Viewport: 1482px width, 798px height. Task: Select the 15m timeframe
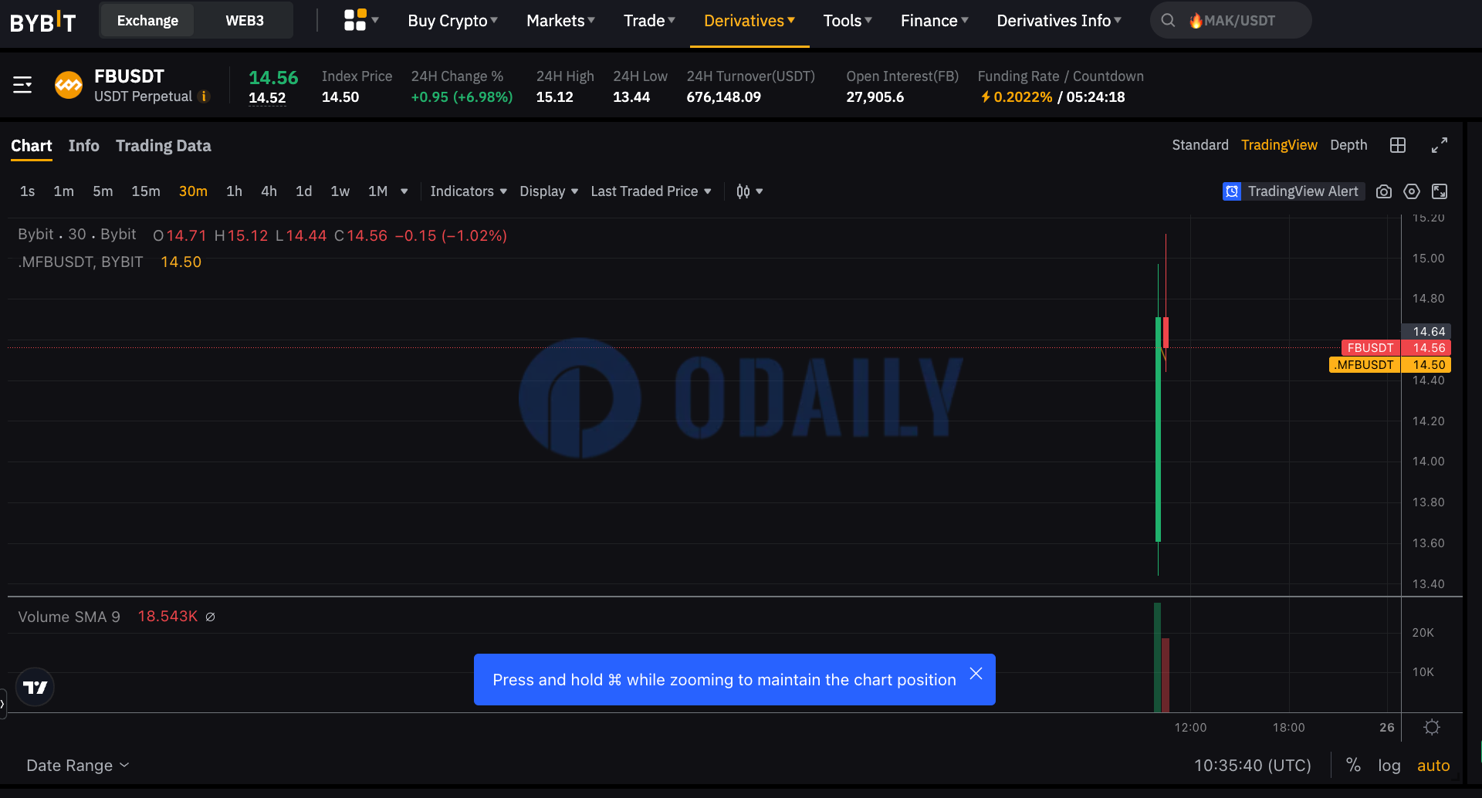pyautogui.click(x=146, y=191)
